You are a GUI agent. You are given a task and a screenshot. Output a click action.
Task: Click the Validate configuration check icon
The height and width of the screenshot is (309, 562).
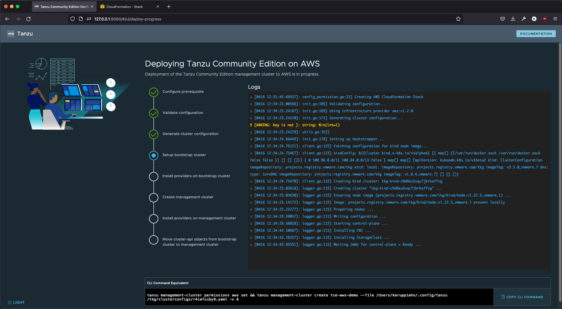(x=154, y=113)
